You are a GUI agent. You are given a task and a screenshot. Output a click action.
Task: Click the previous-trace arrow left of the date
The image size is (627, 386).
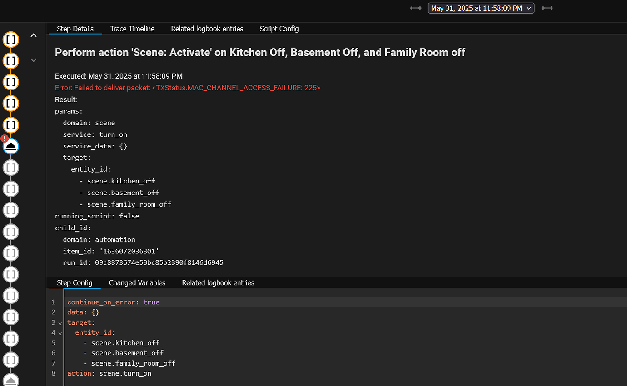pos(415,8)
